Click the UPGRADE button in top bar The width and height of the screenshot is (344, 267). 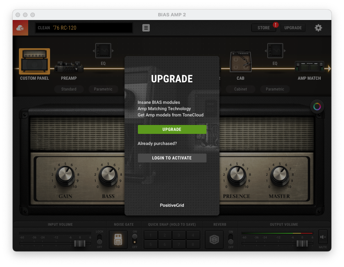pos(293,28)
